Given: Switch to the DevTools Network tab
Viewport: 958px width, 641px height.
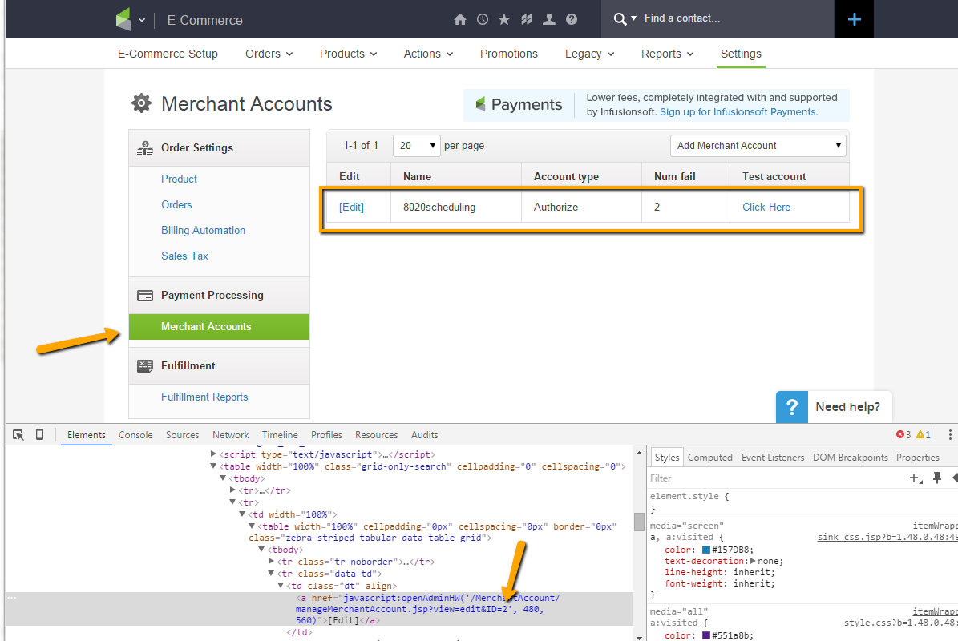Looking at the screenshot, I should pyautogui.click(x=231, y=434).
